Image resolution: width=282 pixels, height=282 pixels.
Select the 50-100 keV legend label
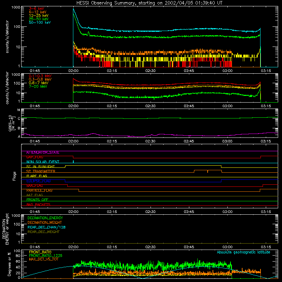point(40,23)
